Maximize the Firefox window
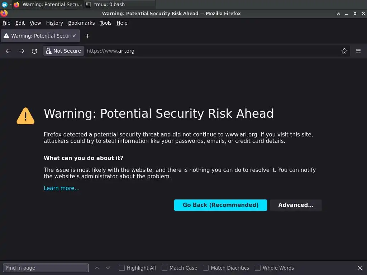The image size is (367, 275). point(355,14)
